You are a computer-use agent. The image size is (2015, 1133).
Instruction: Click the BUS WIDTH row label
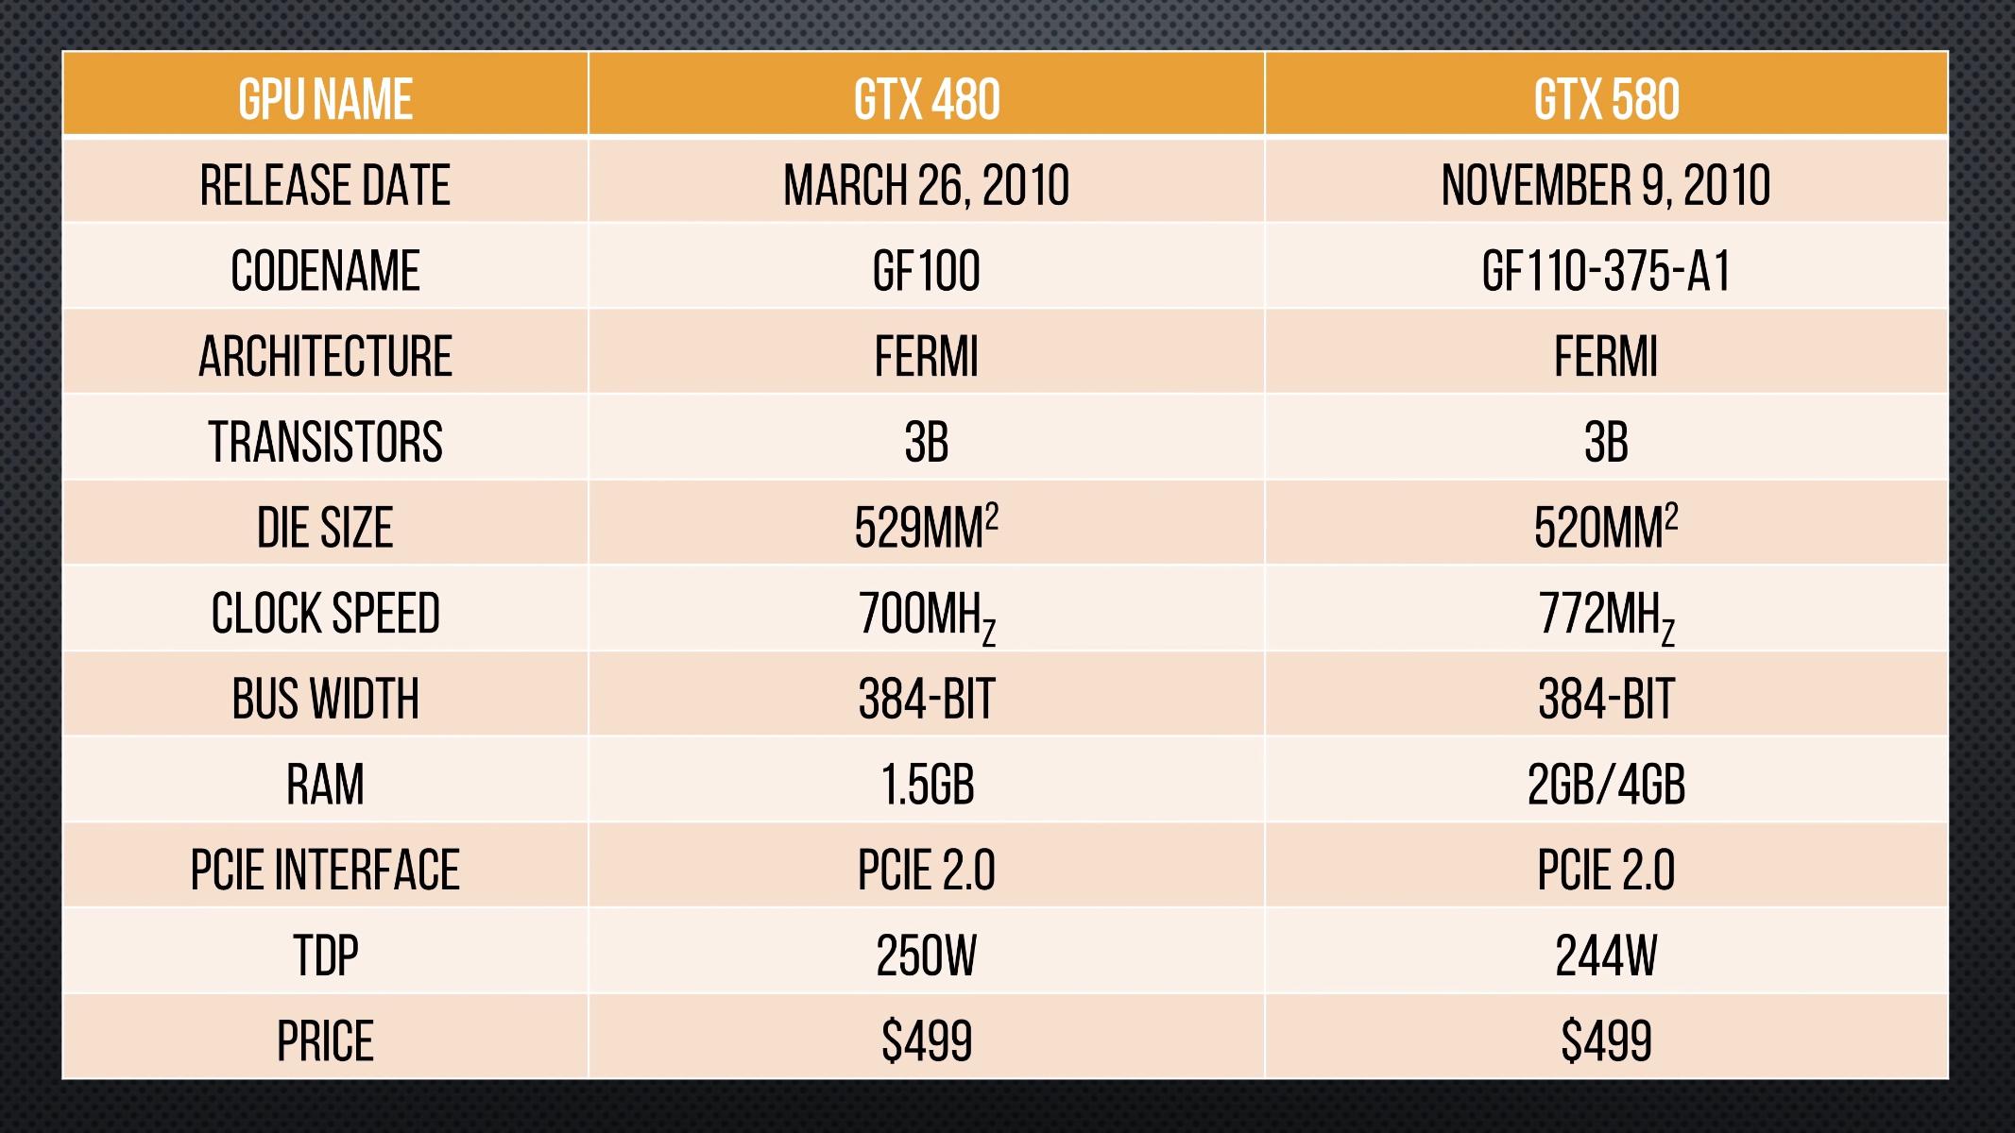[x=325, y=699]
